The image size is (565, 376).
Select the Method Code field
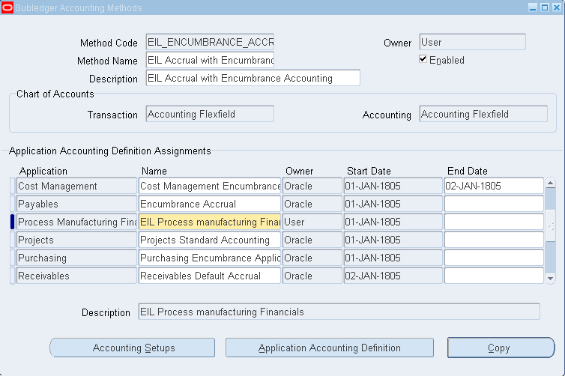coord(210,42)
